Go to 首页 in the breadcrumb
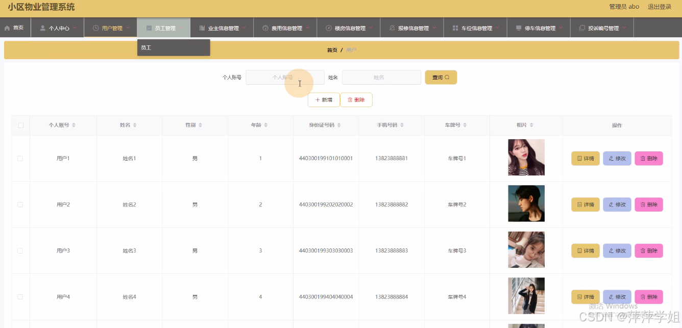The width and height of the screenshot is (682, 328). click(332, 50)
